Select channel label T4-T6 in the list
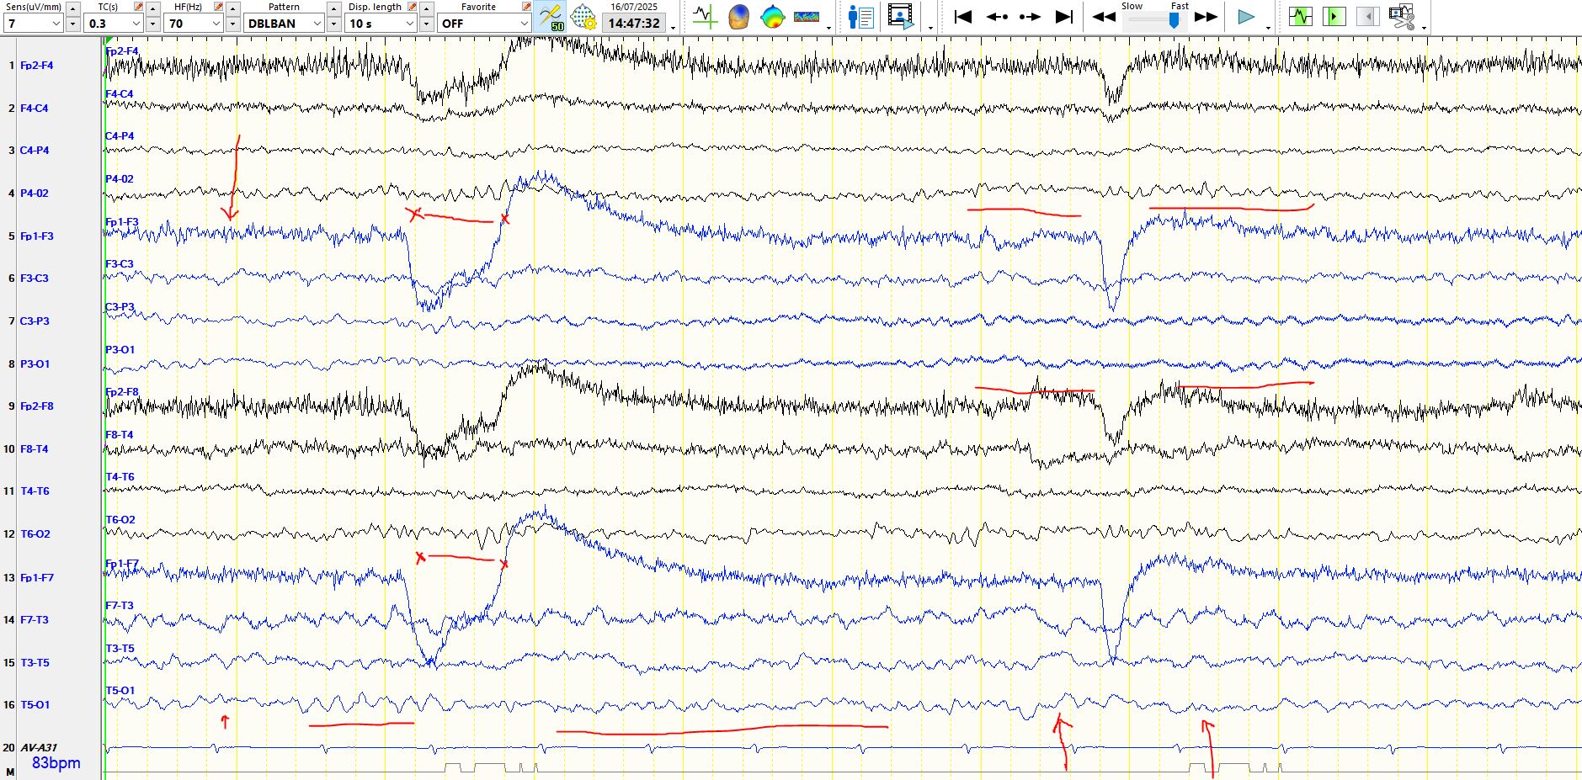 (35, 491)
